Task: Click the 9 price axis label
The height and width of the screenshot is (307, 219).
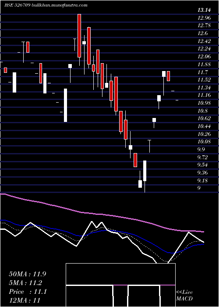Action: click(199, 188)
